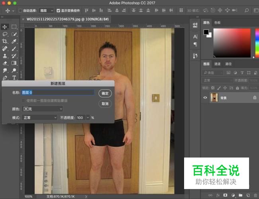The height and width of the screenshot is (199, 259).
Task: Click the 确定 button
Action: [105, 93]
